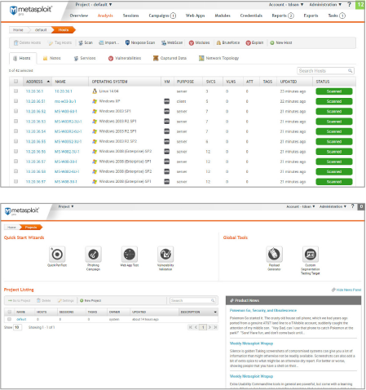Launch a Nexpose Scan
The image size is (366, 390).
pos(140,42)
